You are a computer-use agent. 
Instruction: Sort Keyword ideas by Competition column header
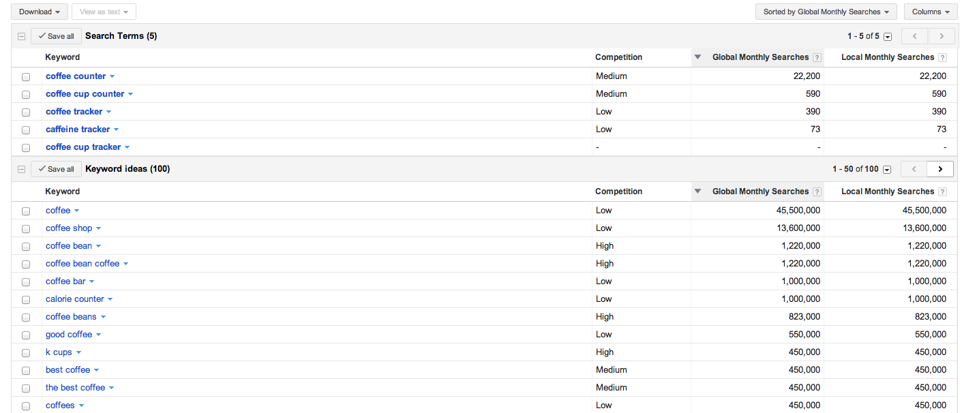pos(618,192)
